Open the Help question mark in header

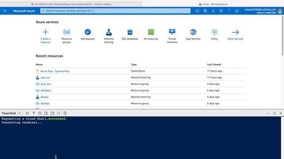pos(229,11)
